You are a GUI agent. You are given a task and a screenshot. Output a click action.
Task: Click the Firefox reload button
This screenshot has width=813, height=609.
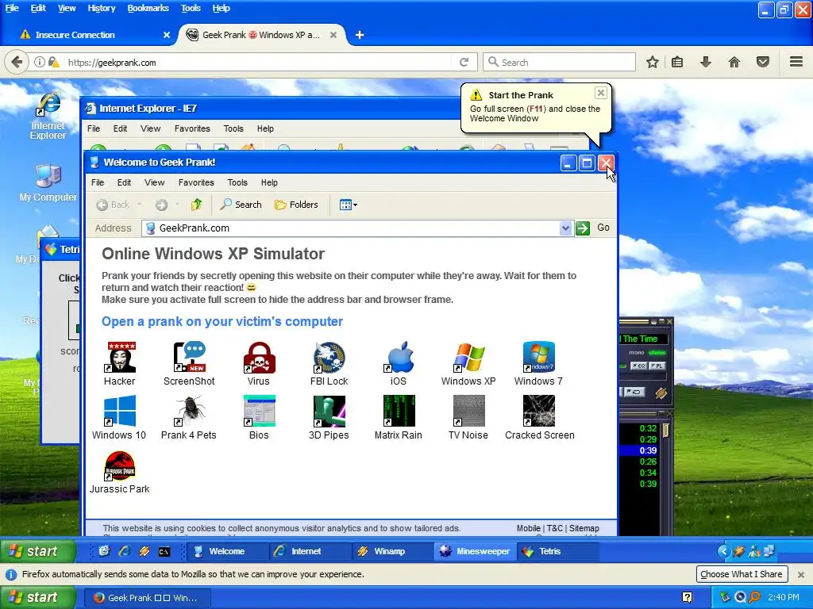(x=464, y=62)
